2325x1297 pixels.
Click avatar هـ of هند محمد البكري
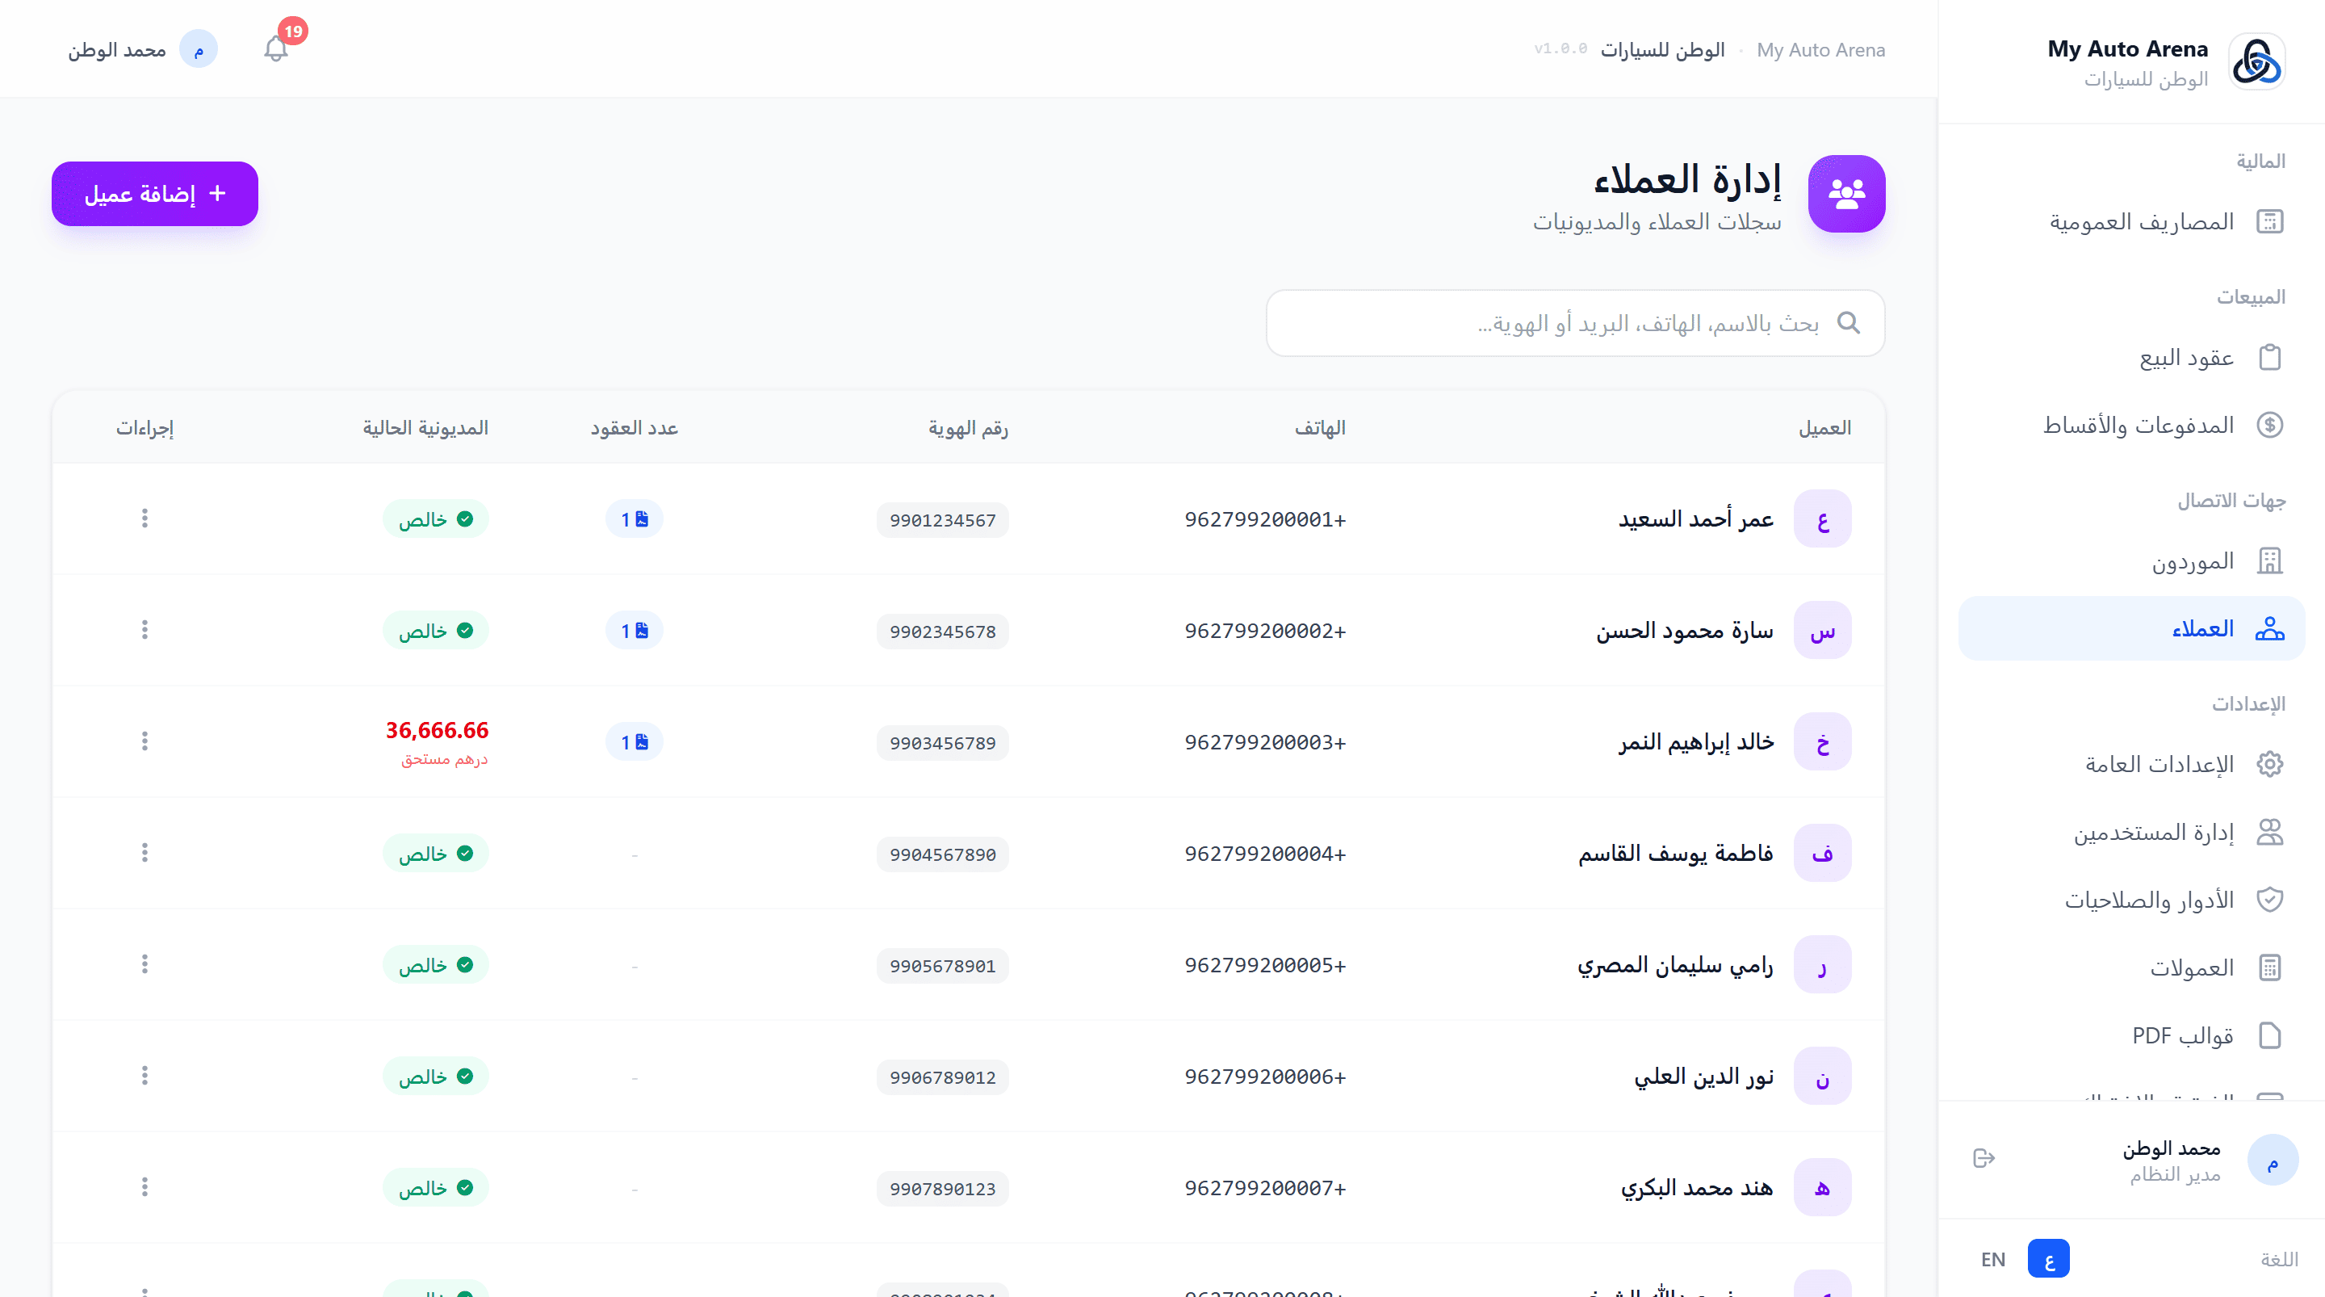[1822, 1187]
